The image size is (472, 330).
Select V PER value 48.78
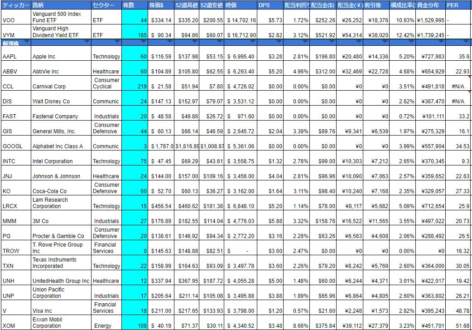coord(458,307)
